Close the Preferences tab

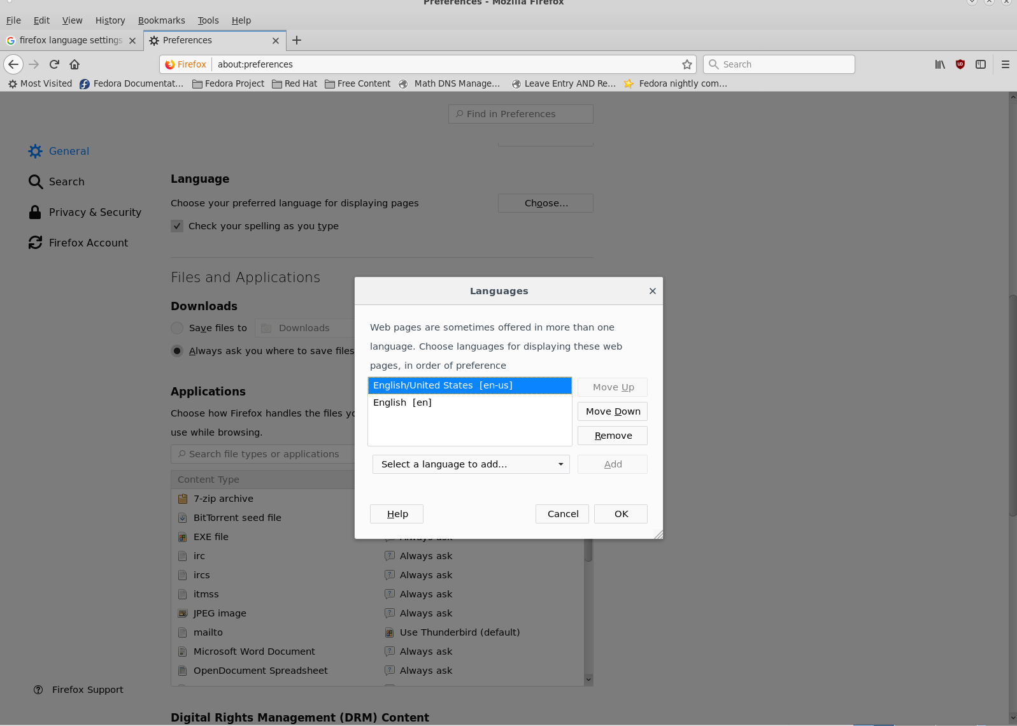tap(276, 41)
